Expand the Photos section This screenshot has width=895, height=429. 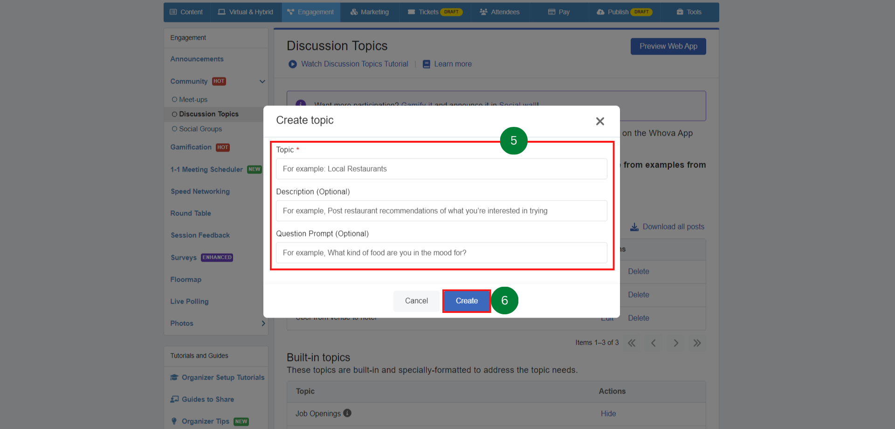263,323
